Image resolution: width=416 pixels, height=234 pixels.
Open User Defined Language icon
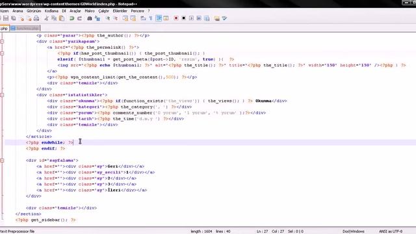tap(166, 18)
